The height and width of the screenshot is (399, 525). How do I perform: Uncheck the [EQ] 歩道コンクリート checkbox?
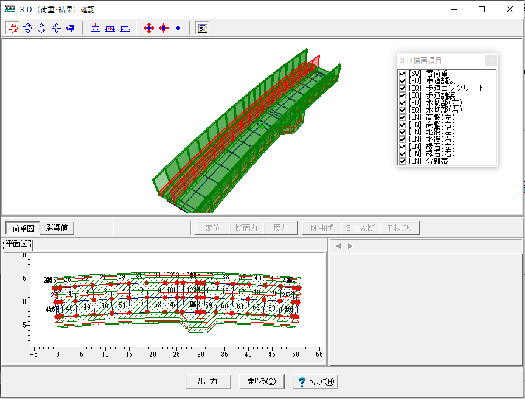(x=403, y=88)
